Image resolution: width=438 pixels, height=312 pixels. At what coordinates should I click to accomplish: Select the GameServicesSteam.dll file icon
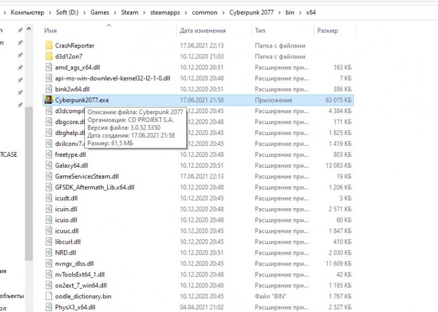pyautogui.click(x=49, y=176)
